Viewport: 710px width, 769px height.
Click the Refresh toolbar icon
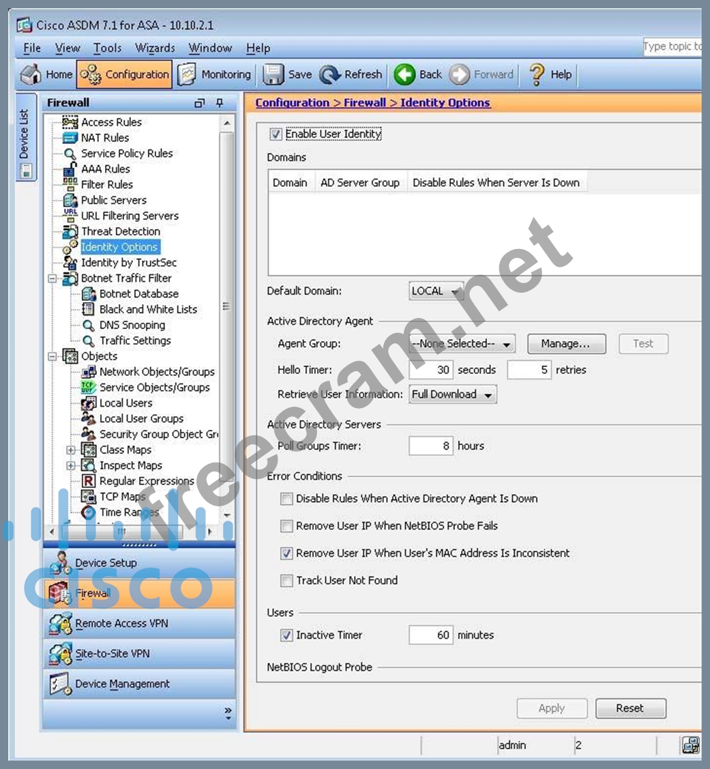click(x=330, y=74)
